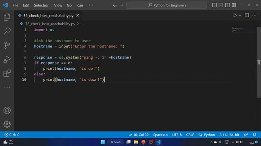Click the VS Code logo icon
The width and height of the screenshot is (261, 146).
5,5
